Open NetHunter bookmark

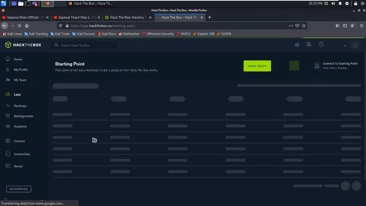coord(129,34)
